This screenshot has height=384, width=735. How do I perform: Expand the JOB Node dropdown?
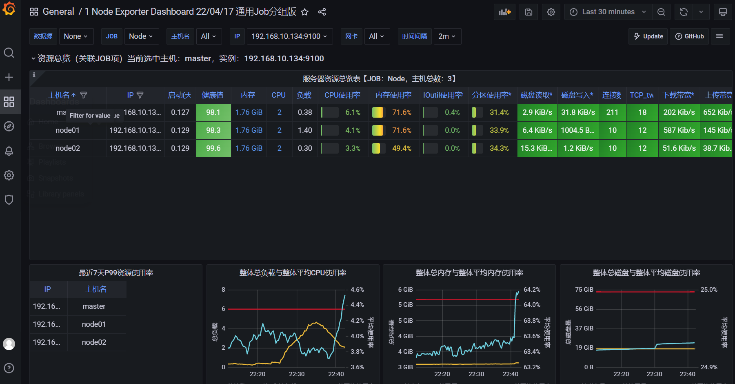tap(141, 36)
